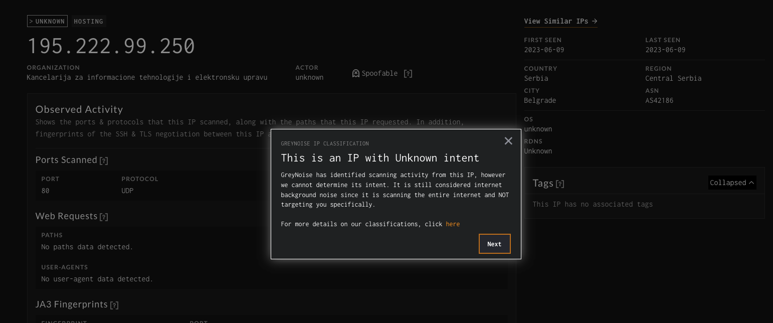Click the Tags help icon
This screenshot has width=773, height=323.
tap(560, 184)
